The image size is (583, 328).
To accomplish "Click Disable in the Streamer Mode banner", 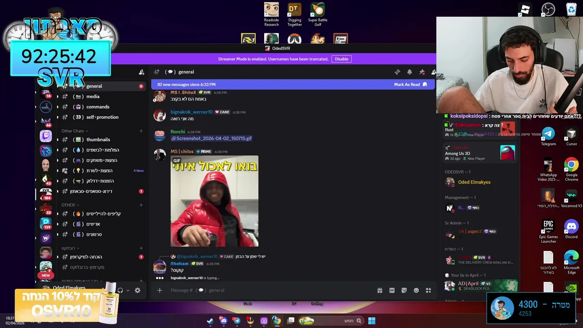I will [x=341, y=59].
